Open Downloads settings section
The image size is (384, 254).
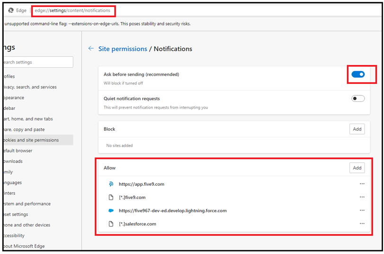point(38,161)
